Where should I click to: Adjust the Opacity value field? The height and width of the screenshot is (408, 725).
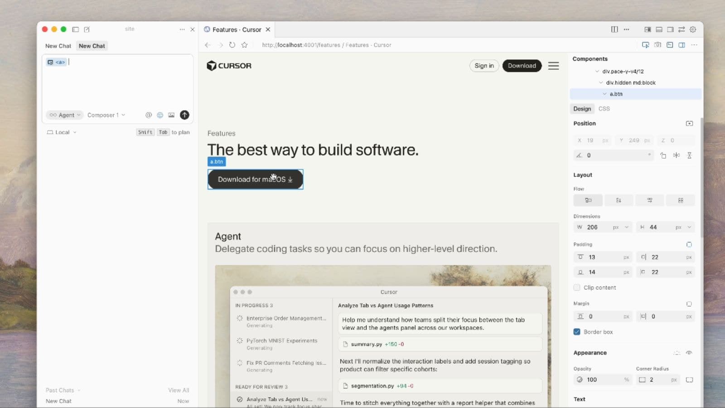coord(598,379)
